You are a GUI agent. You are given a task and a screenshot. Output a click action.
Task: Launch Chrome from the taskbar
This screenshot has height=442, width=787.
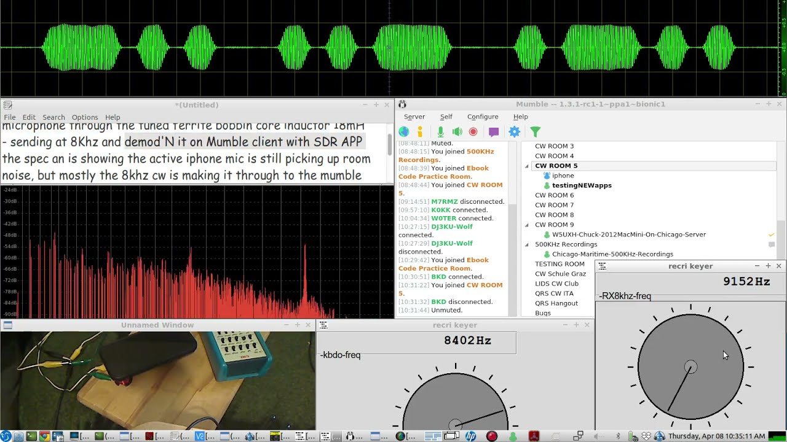(x=44, y=436)
